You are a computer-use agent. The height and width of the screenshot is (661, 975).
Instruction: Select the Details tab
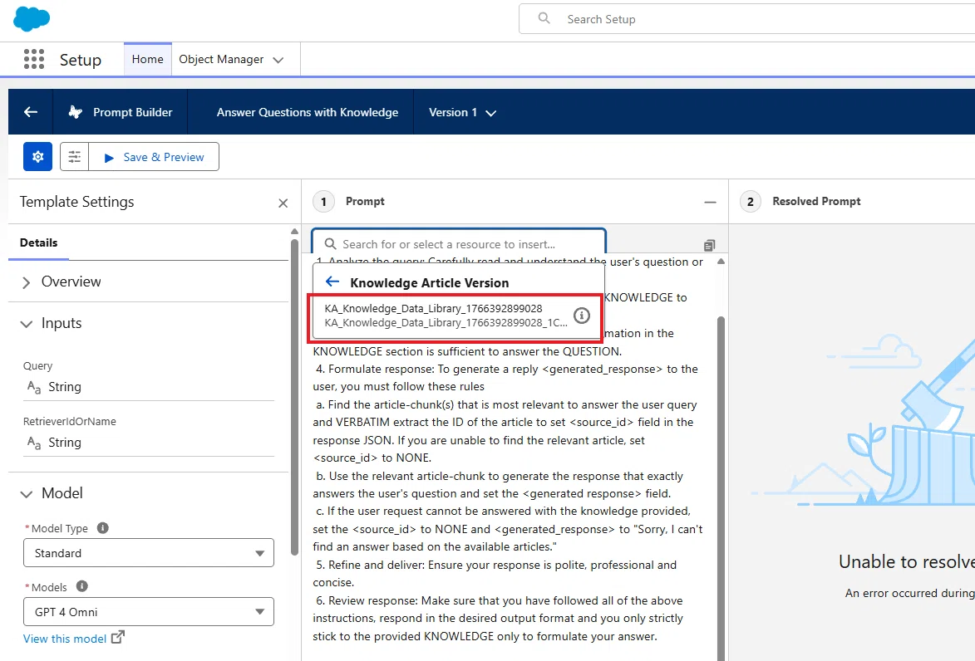(x=38, y=243)
